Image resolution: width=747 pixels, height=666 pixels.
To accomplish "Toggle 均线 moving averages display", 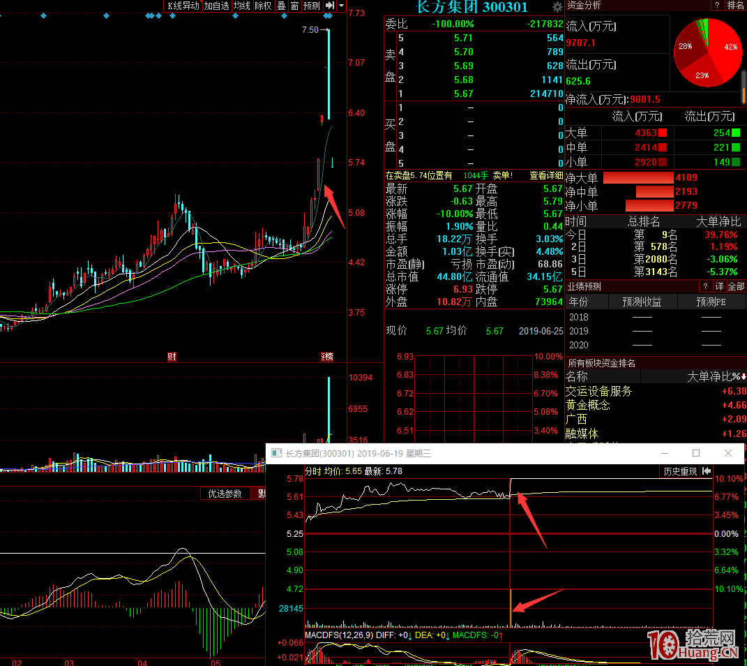I will click(x=242, y=6).
